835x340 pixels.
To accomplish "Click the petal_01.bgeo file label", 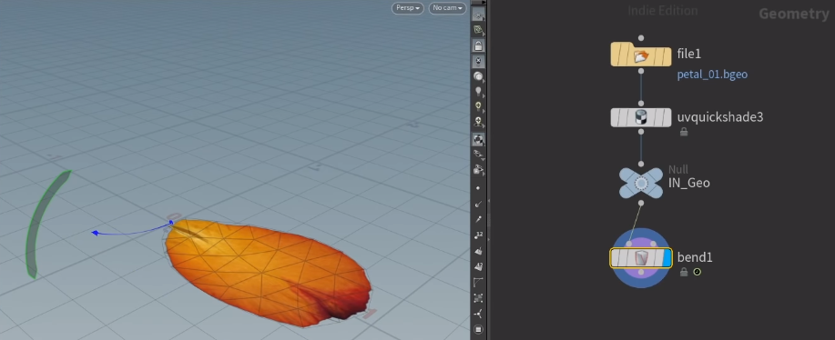I will pos(712,75).
